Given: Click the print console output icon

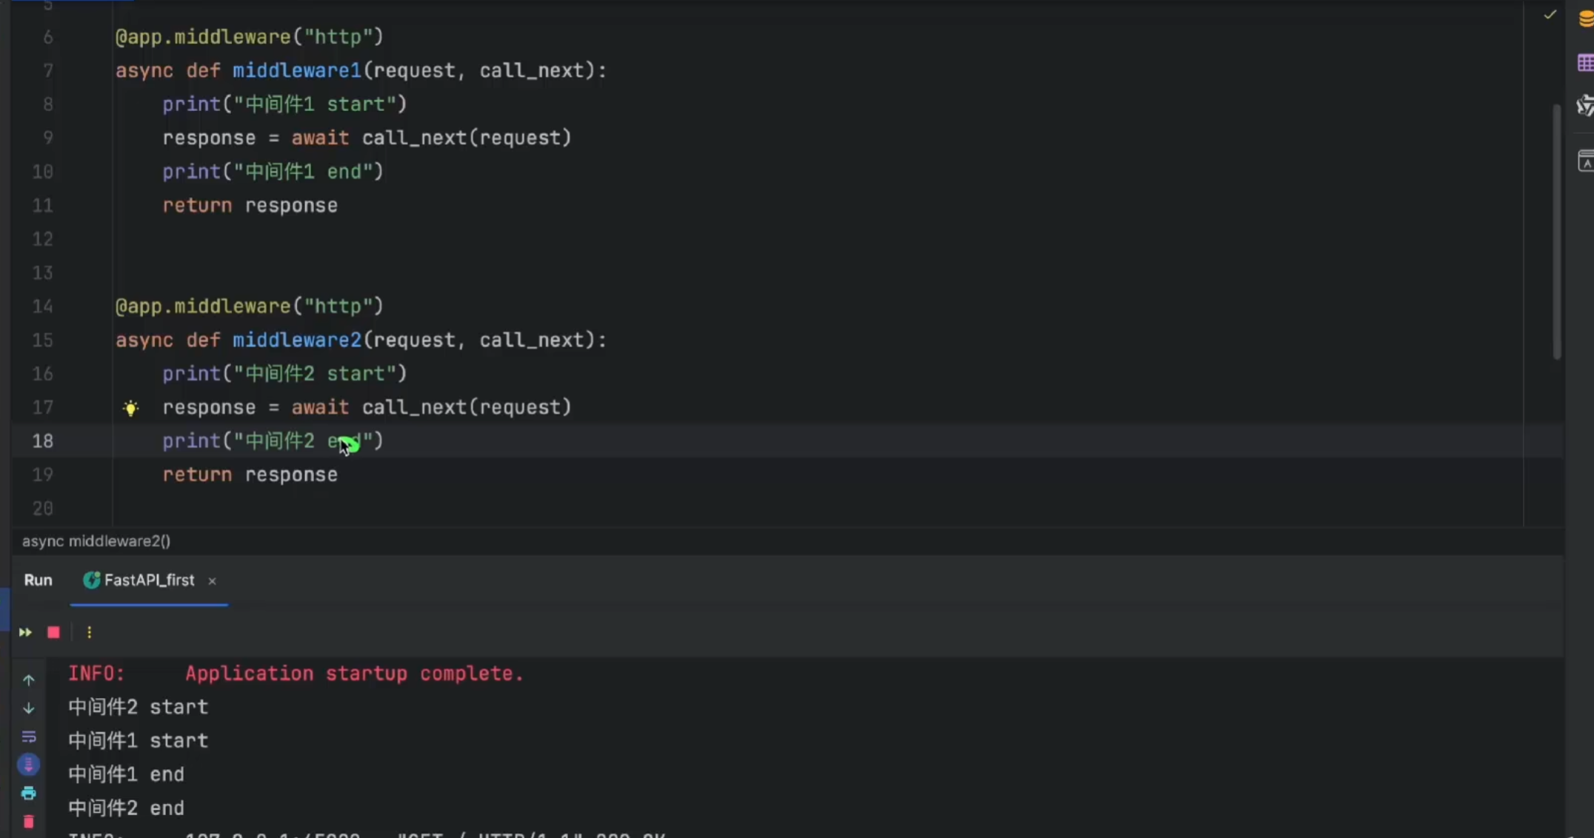Looking at the screenshot, I should tap(28, 793).
